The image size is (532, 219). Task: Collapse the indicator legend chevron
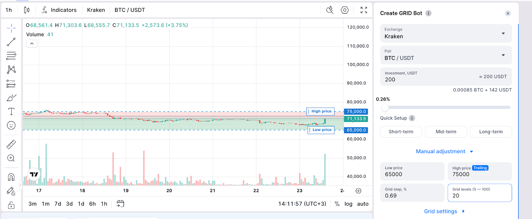32,44
